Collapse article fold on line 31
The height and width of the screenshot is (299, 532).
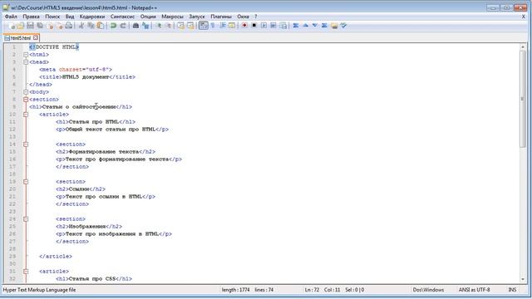coord(26,272)
